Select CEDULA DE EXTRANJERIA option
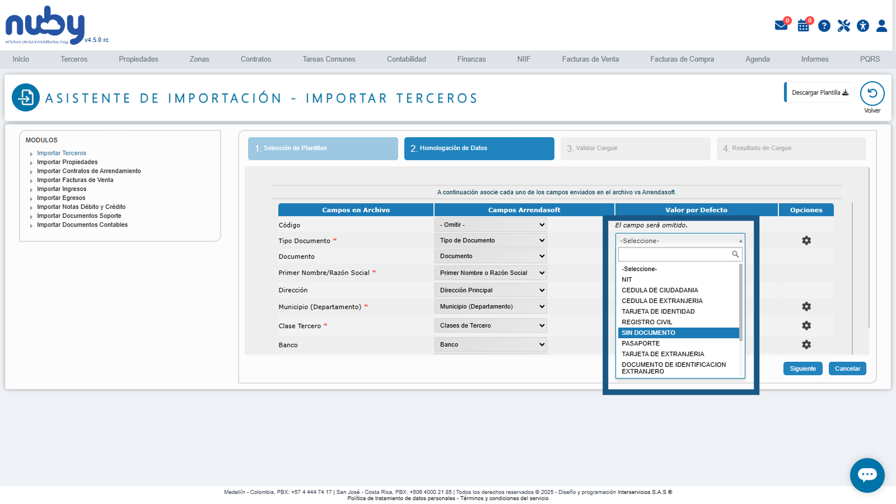The height and width of the screenshot is (504, 896). [x=679, y=301]
